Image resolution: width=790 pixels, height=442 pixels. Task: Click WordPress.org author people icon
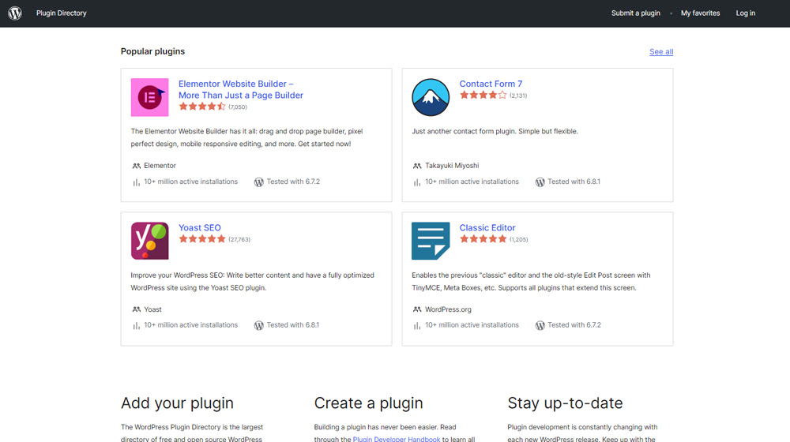[417, 309]
